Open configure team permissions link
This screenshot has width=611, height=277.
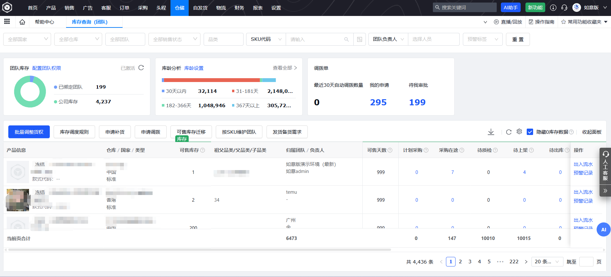pyautogui.click(x=47, y=68)
